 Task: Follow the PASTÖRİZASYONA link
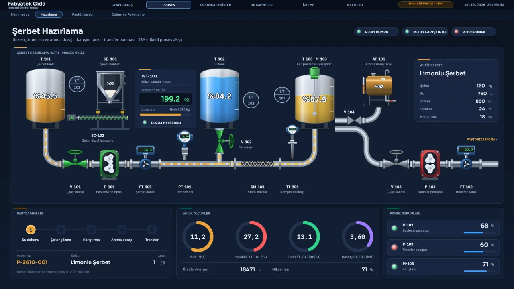[x=482, y=140]
